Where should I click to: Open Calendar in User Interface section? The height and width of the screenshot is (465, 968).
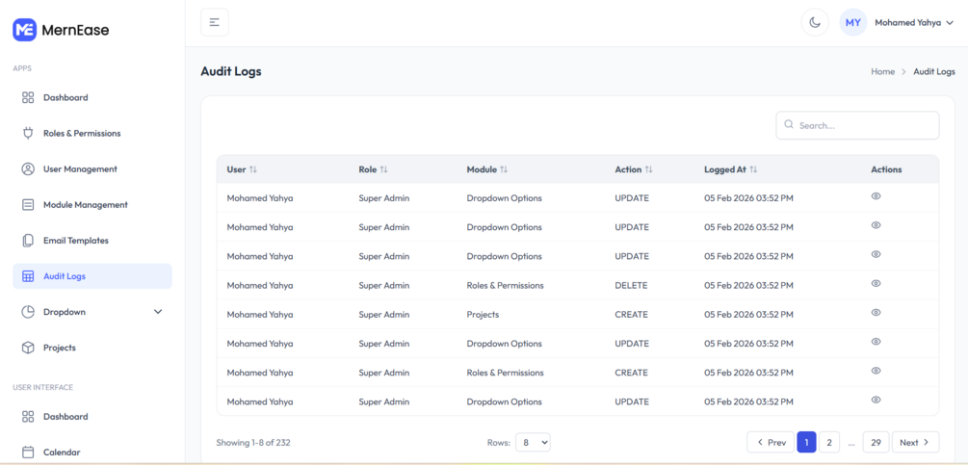point(92,452)
